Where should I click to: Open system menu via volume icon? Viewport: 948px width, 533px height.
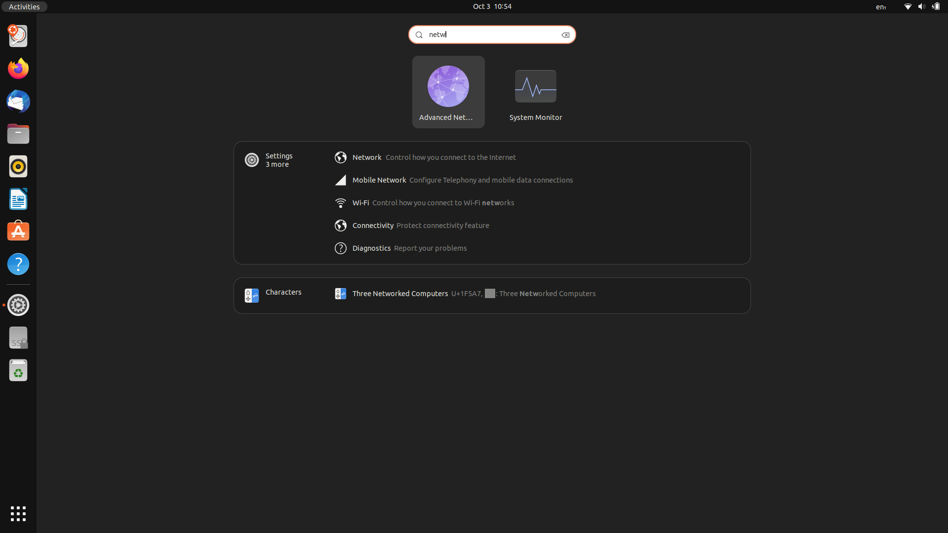[921, 7]
